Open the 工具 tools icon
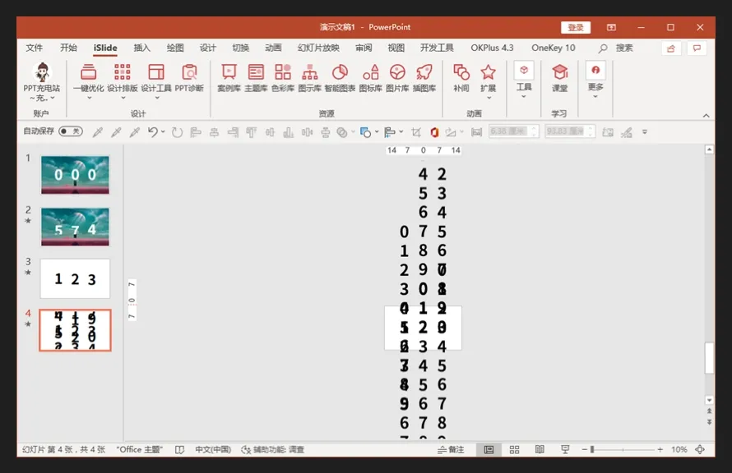 click(524, 71)
